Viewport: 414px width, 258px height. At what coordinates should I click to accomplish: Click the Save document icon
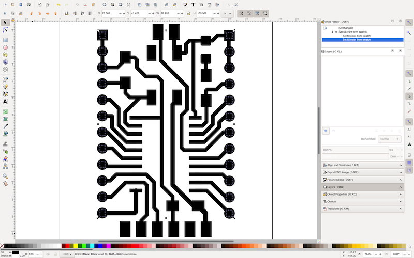click(x=21, y=5)
